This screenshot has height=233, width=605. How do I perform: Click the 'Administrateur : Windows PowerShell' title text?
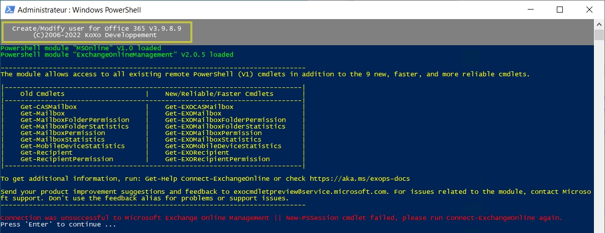click(x=79, y=10)
